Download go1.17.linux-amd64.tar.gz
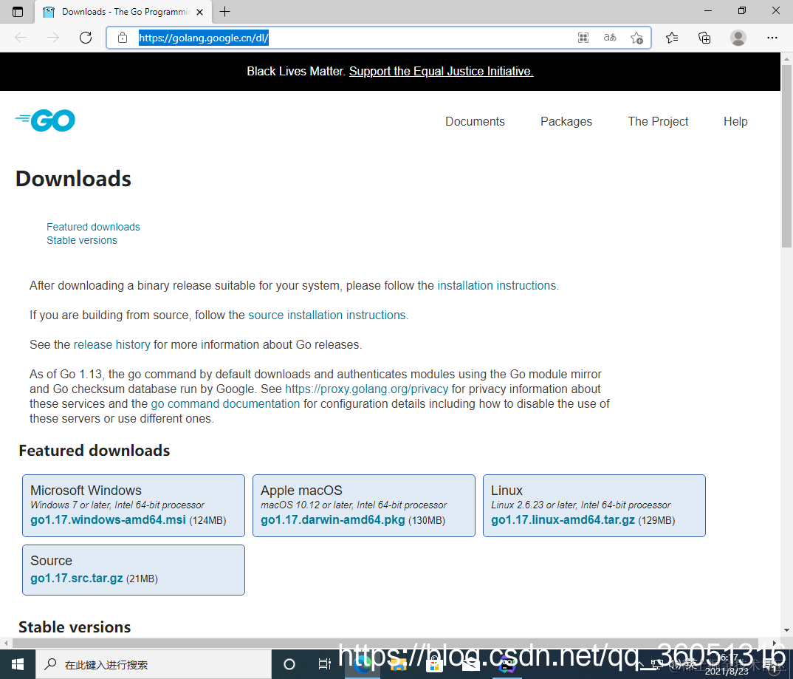 tap(563, 519)
